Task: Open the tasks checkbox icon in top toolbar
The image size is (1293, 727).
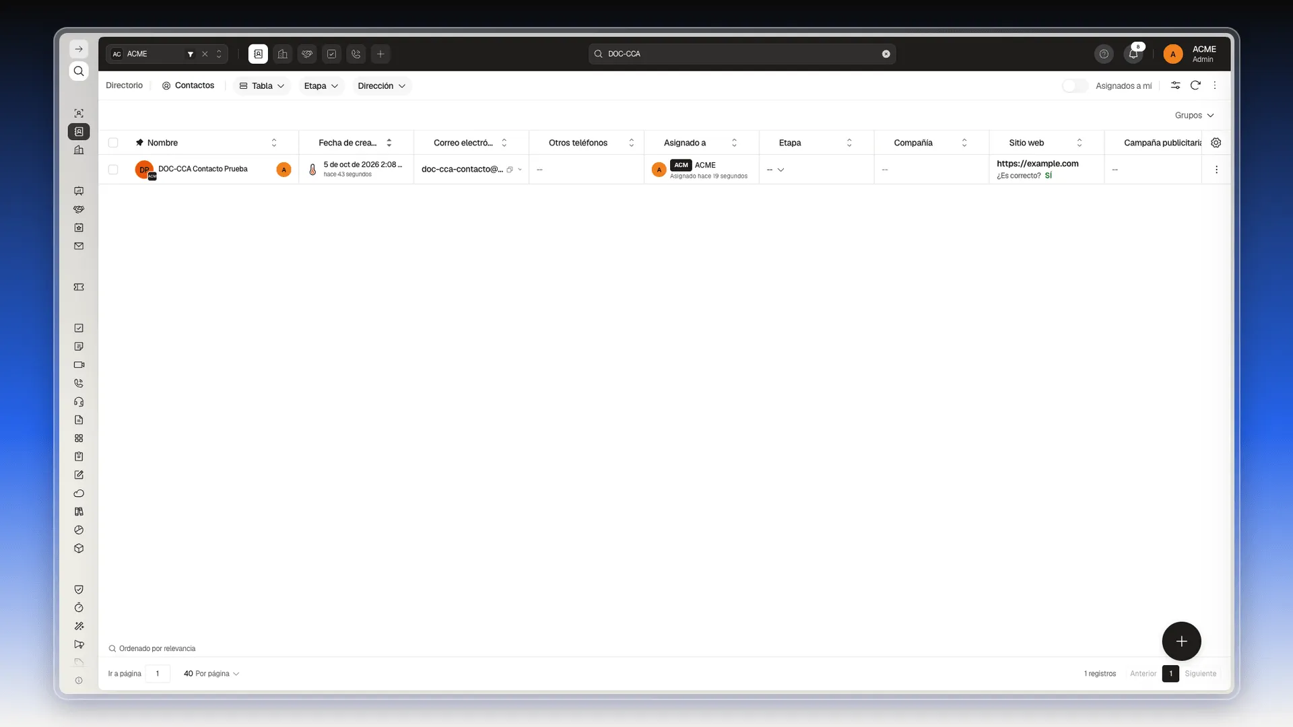Action: click(331, 54)
